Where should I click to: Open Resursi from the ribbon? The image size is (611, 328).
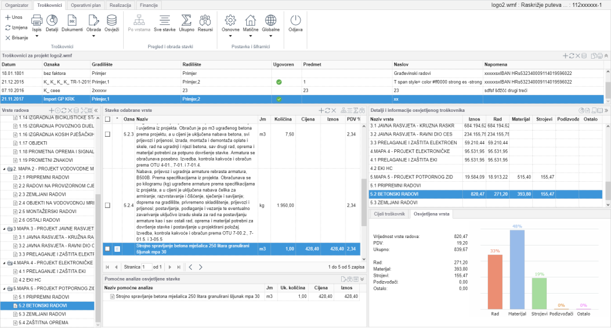[205, 23]
